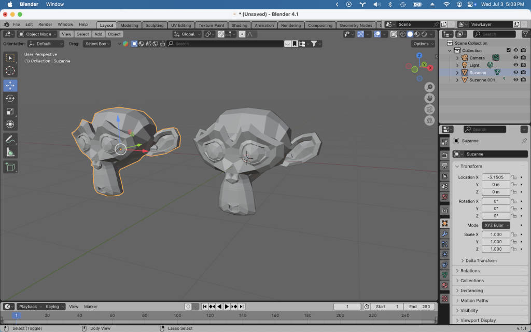Open the Render menu

point(45,24)
